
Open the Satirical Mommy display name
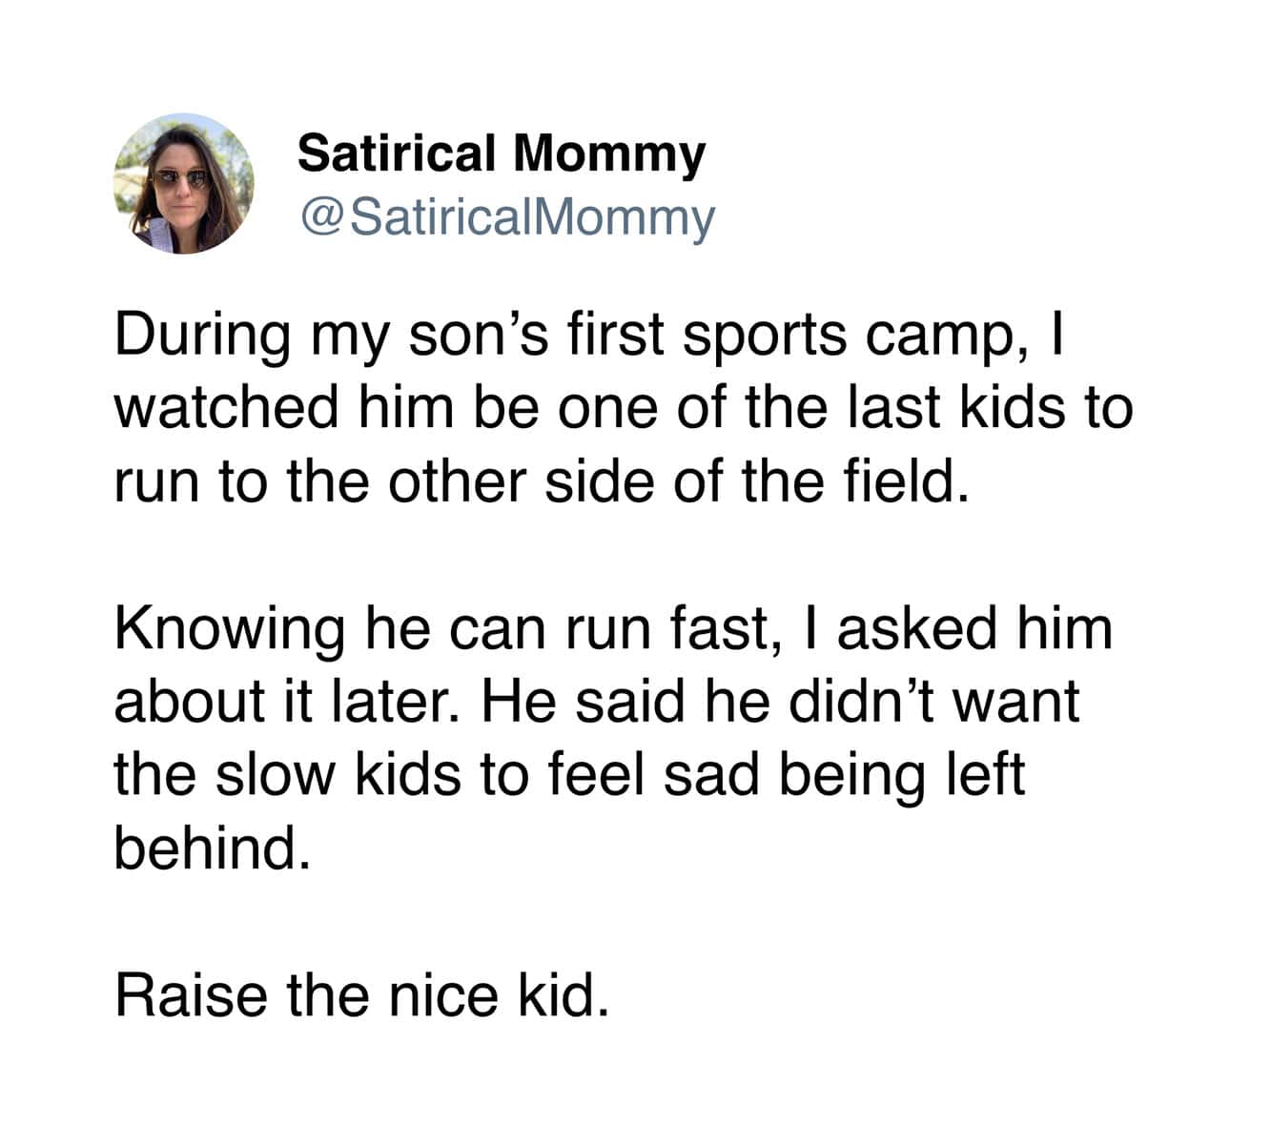[501, 153]
